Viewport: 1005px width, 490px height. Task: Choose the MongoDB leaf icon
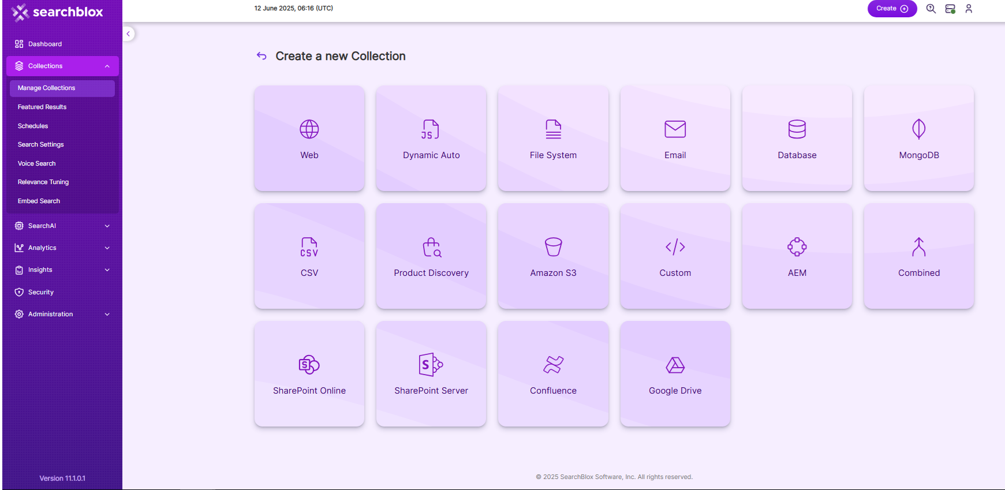click(918, 129)
